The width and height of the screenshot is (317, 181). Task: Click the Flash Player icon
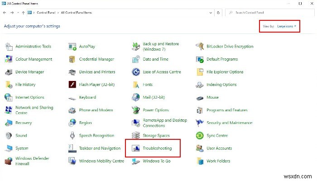click(72, 85)
